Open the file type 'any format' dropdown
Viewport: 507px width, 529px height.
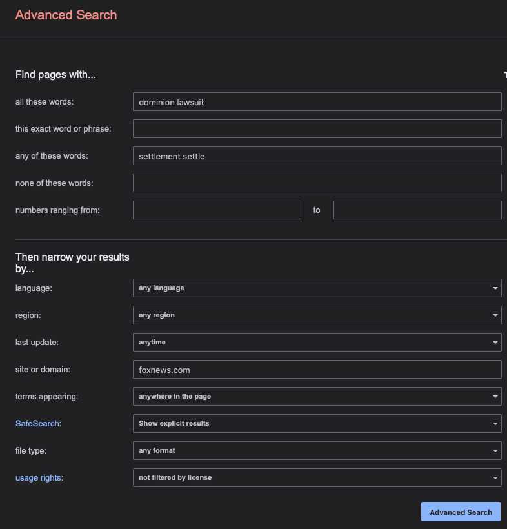click(317, 451)
